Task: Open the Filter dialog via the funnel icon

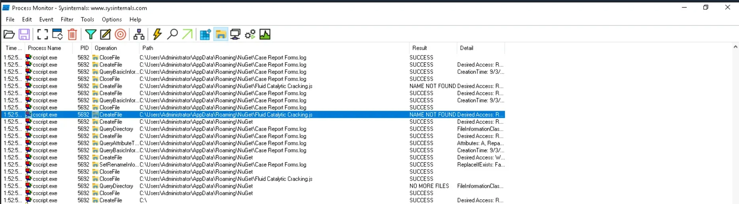Action: pyautogui.click(x=91, y=35)
